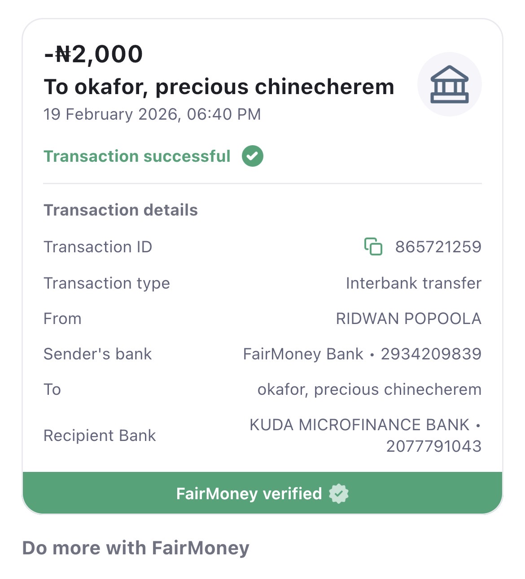This screenshot has height=579, width=525.
Task: Click the Sender's bank label
Action: pos(97,354)
